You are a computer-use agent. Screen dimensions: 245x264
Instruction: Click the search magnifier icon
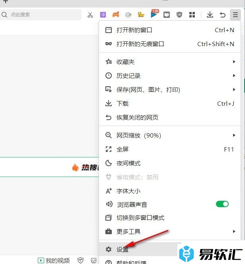[x=4, y=15]
